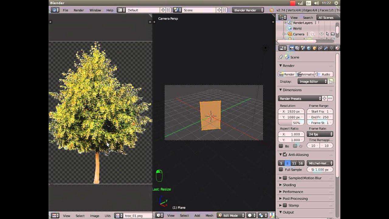Remove the render preset

(x=330, y=99)
